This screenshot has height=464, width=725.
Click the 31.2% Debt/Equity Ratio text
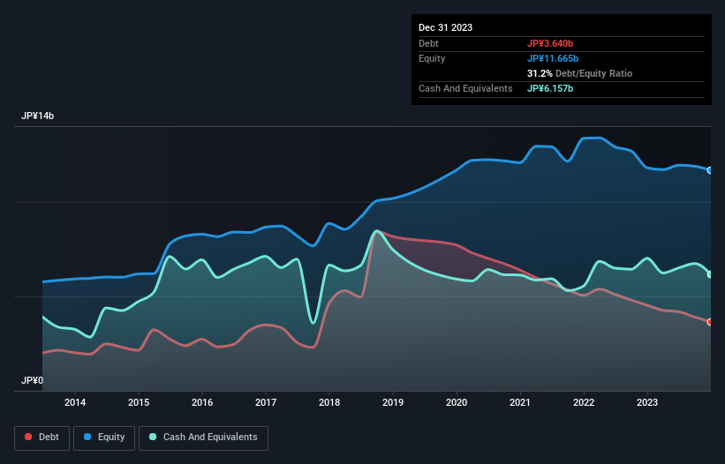coord(579,73)
